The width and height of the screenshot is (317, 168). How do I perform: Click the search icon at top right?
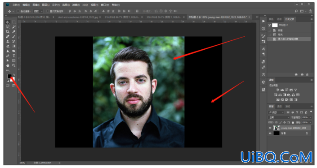296,11
